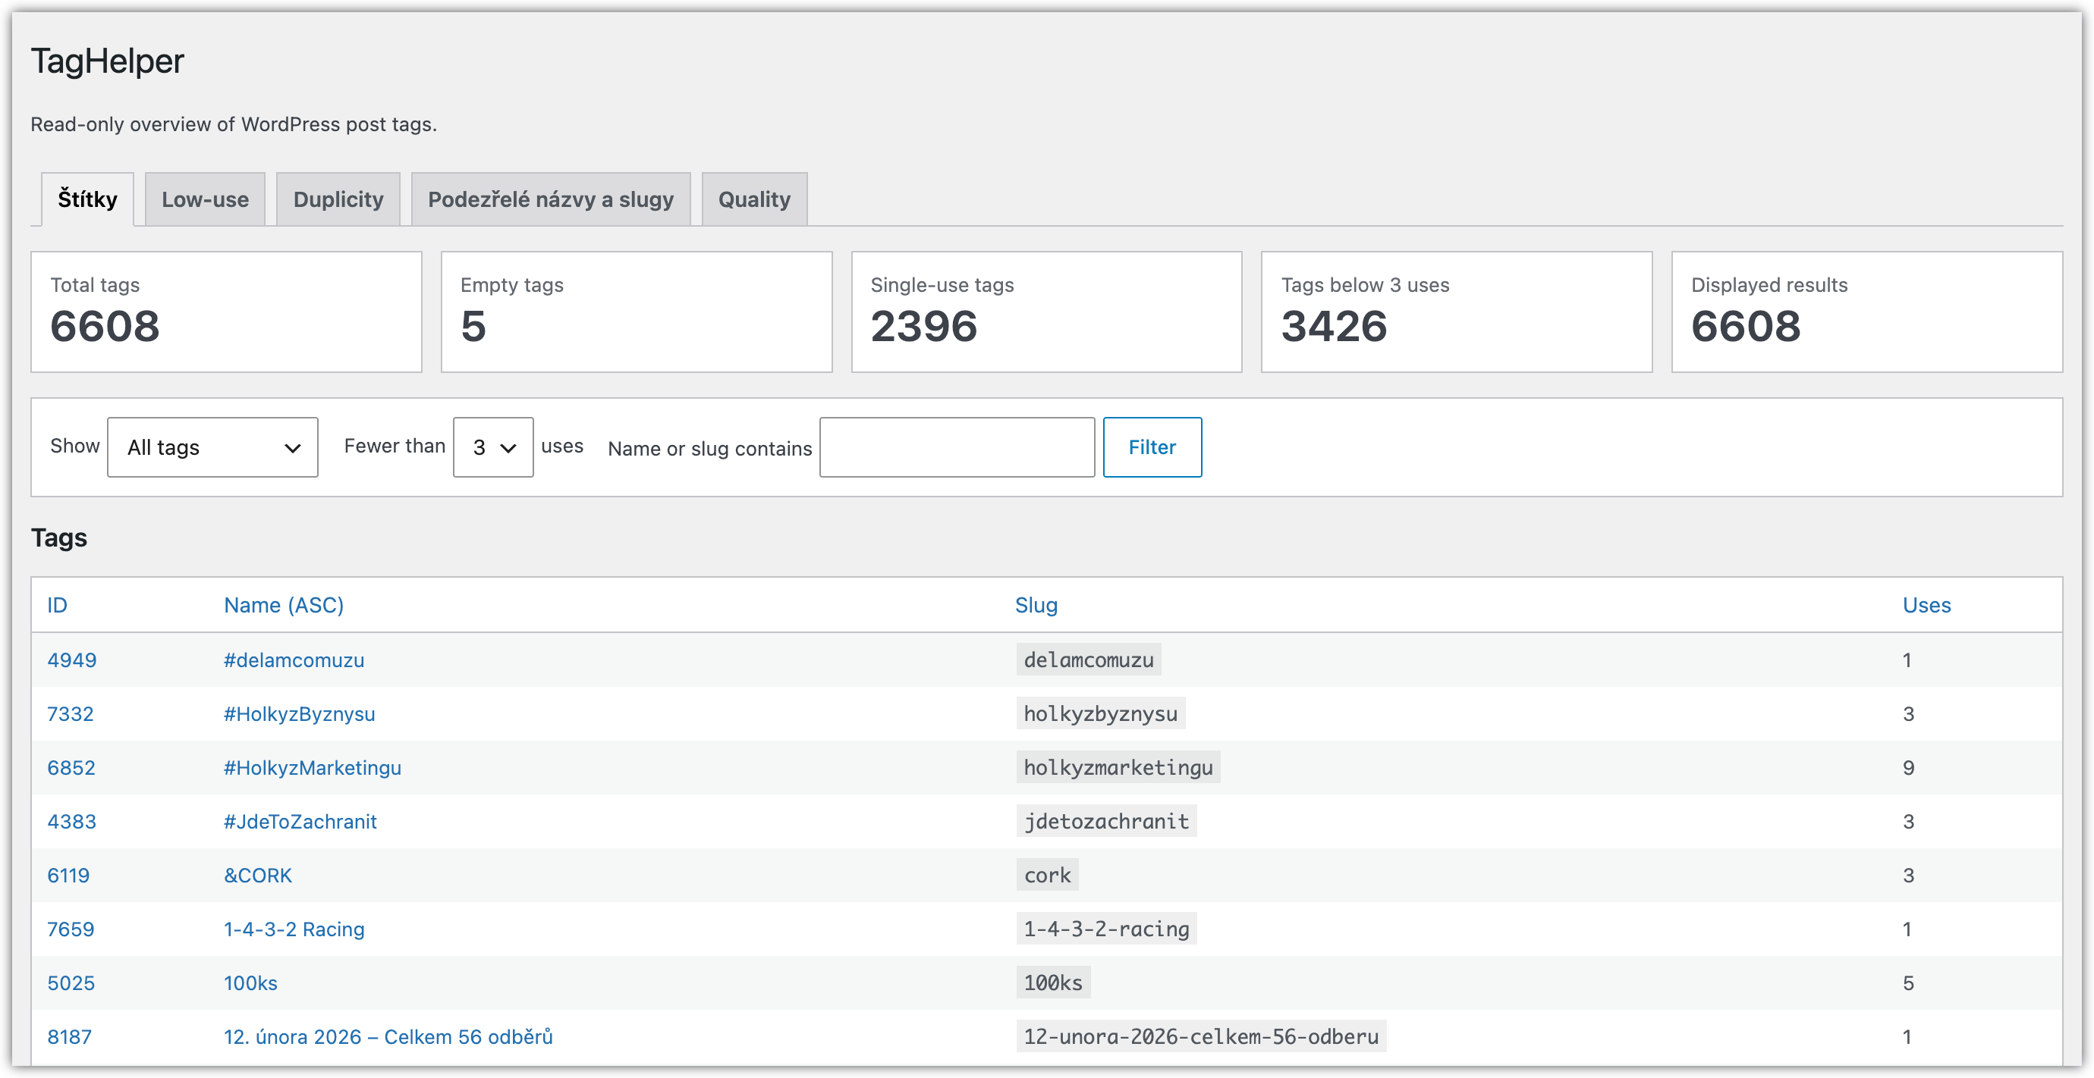
Task: Open the &CORK tag link
Action: pyautogui.click(x=258, y=875)
